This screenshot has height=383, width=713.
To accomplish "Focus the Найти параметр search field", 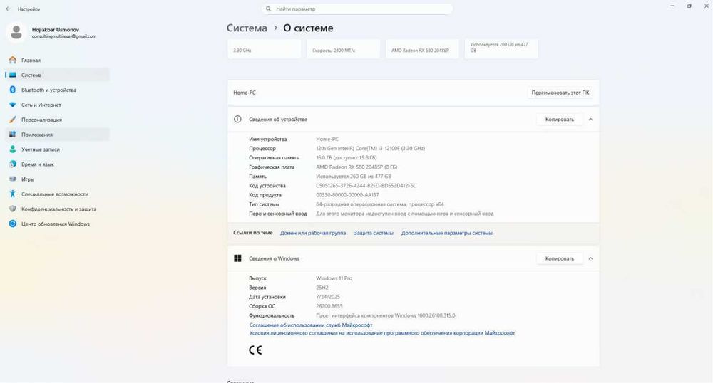I will coord(357,9).
